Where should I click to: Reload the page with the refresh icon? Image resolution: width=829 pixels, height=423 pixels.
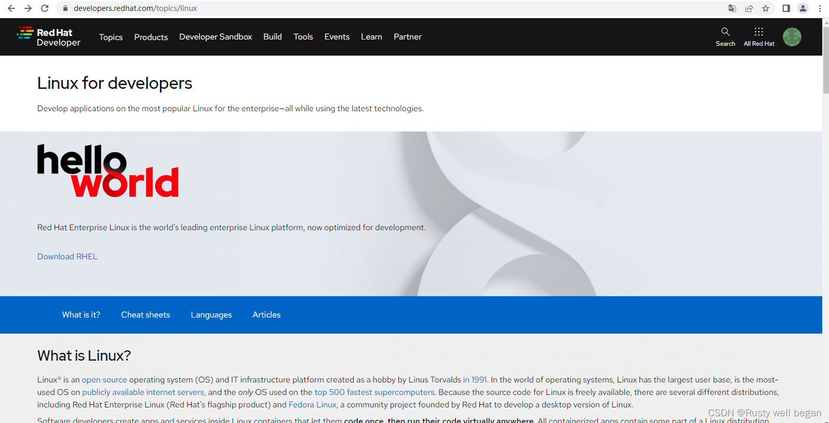click(x=45, y=8)
